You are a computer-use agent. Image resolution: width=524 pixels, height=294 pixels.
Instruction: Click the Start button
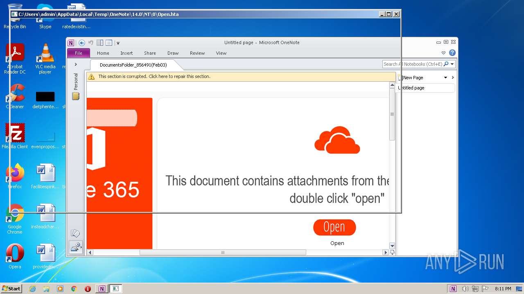tap(11, 288)
